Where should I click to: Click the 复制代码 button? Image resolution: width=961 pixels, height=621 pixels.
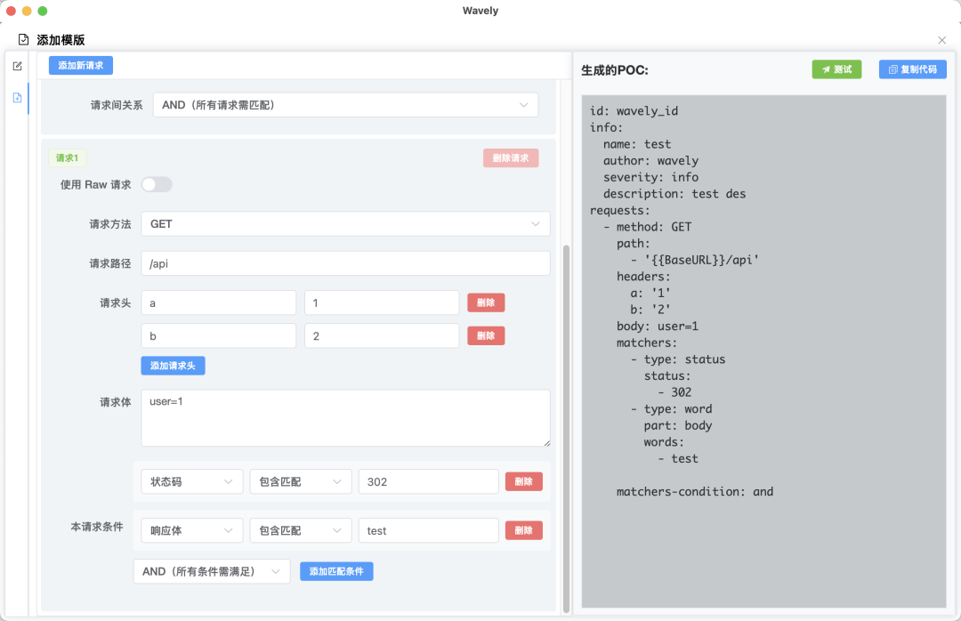[x=913, y=69]
